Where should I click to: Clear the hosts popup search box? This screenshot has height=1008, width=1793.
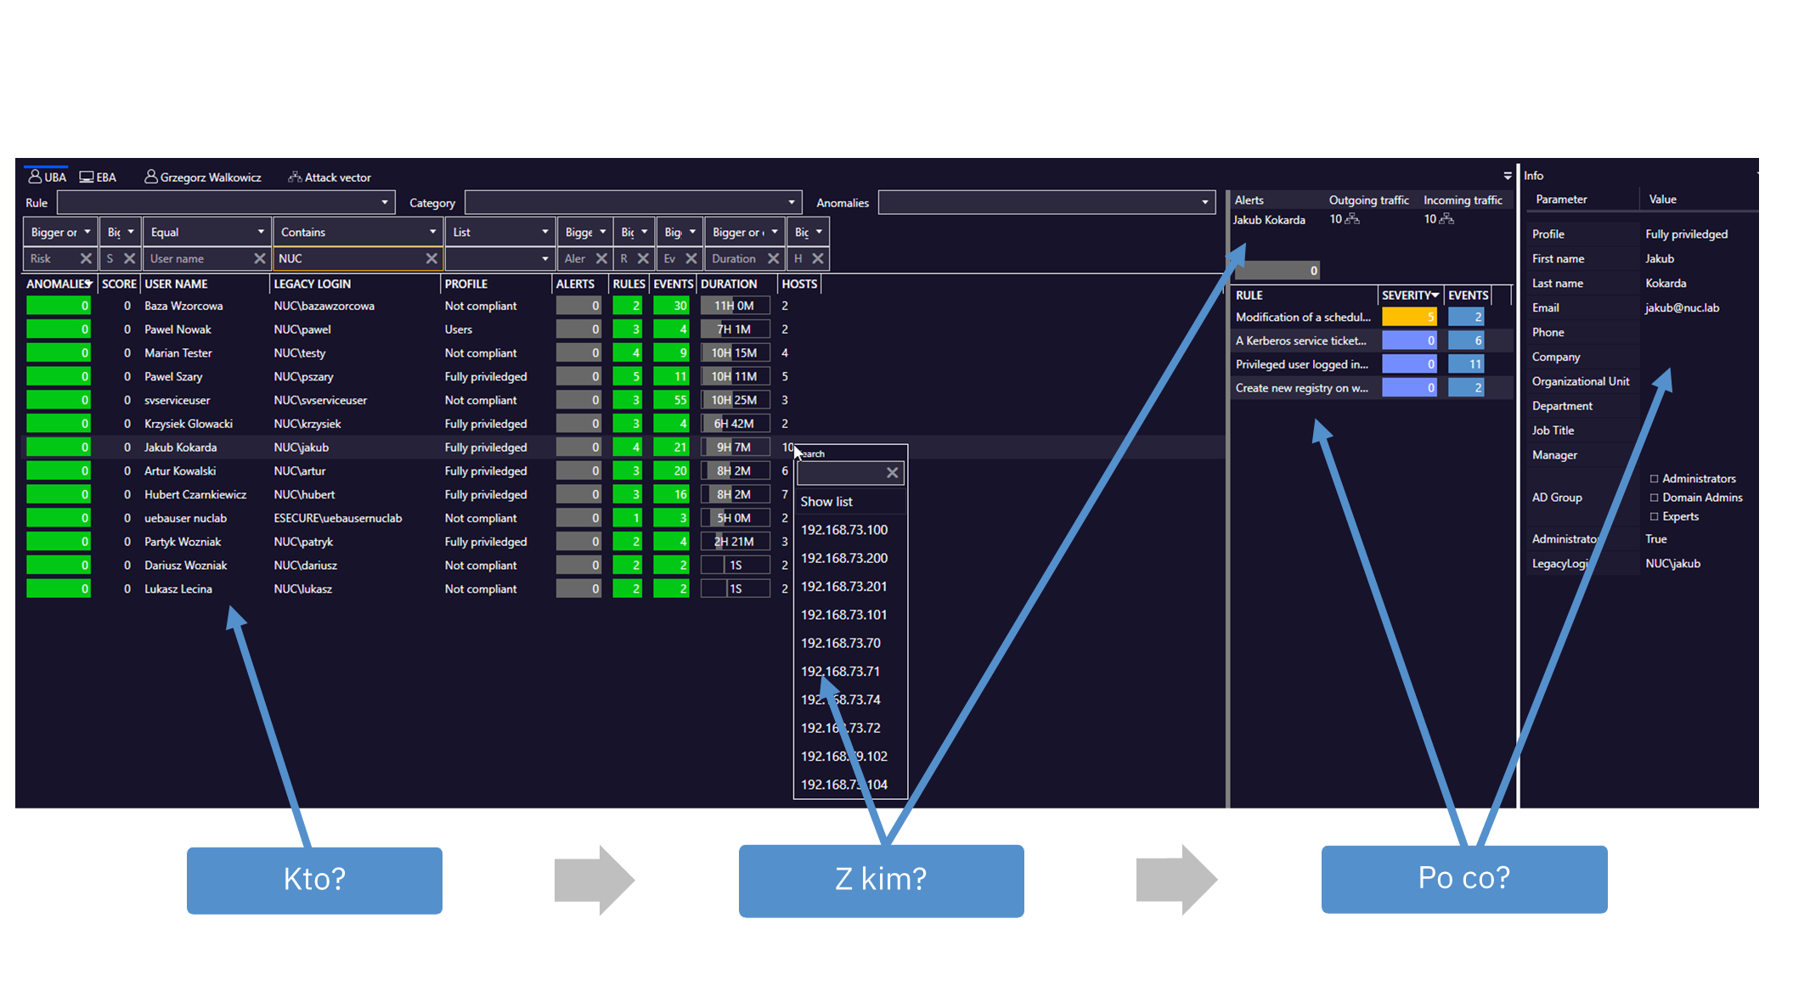893,473
